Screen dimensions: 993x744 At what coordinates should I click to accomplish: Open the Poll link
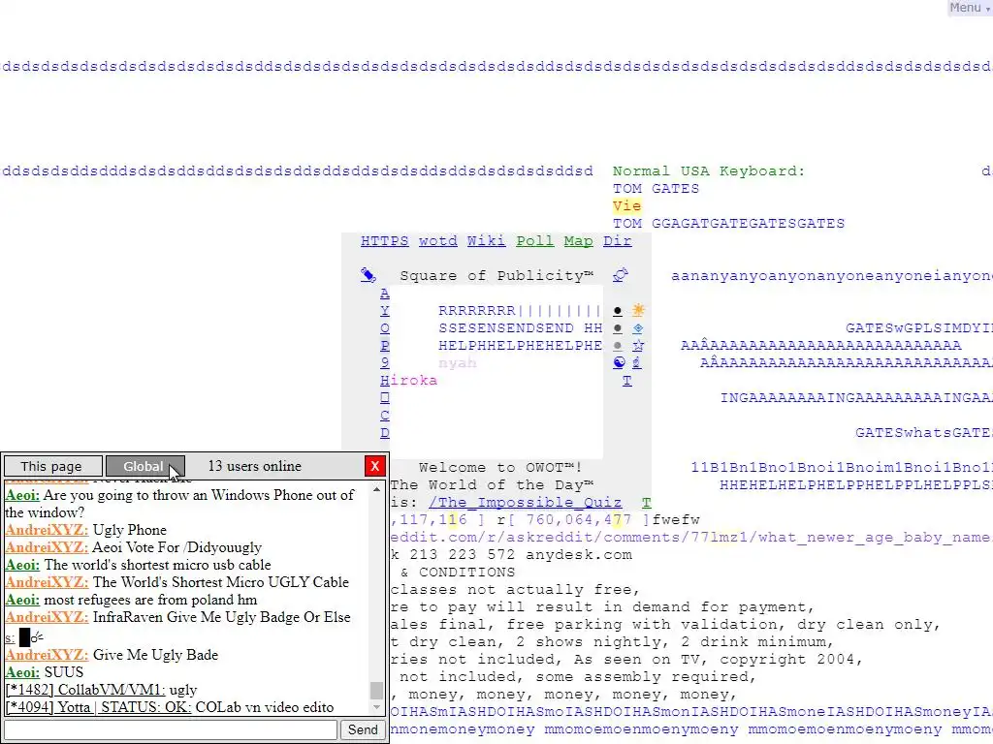534,241
